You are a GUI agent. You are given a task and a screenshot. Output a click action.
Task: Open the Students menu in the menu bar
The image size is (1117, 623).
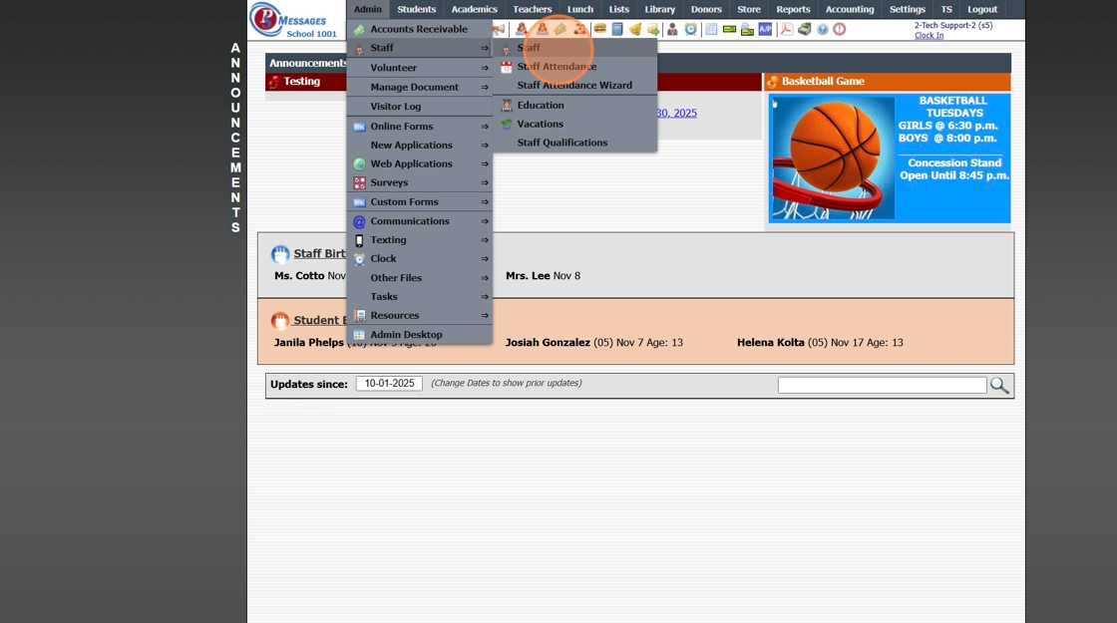[x=416, y=9]
